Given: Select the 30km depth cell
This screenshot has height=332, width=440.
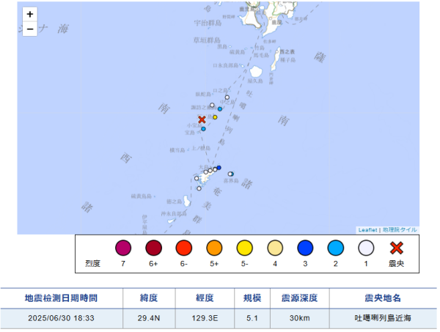Looking at the screenshot, I should coord(300,318).
